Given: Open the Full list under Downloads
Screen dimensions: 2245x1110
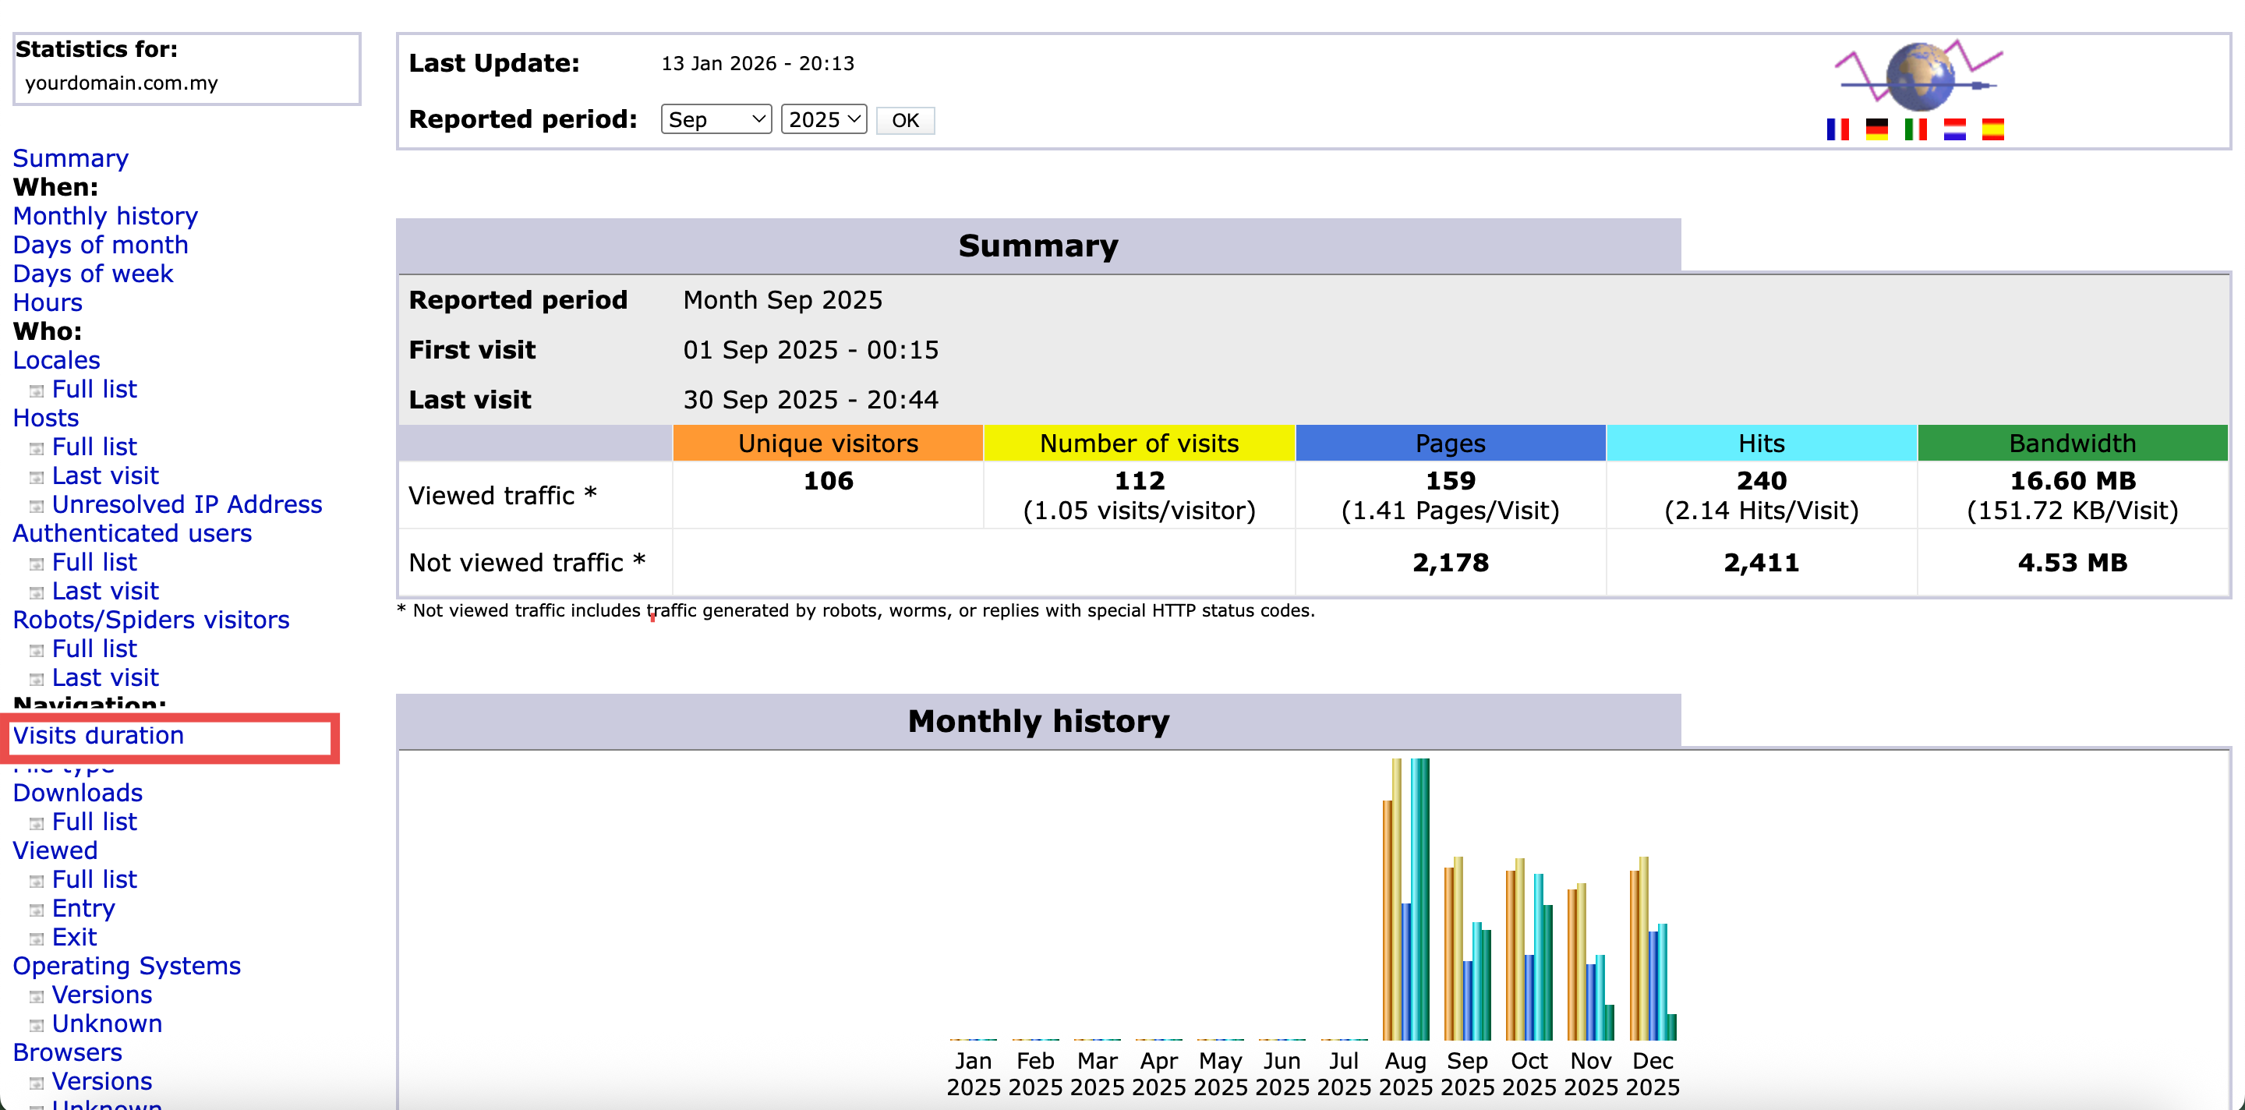Looking at the screenshot, I should pos(94,822).
